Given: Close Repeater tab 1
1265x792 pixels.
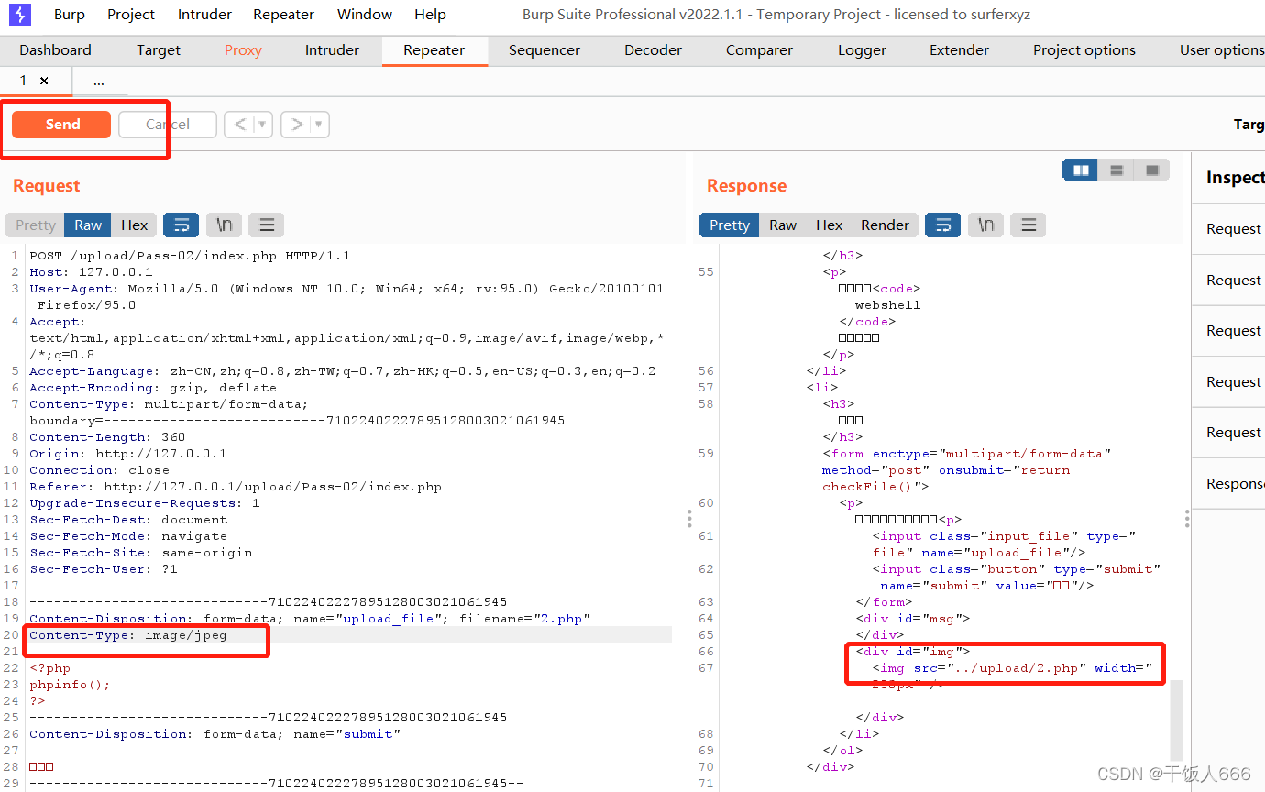Looking at the screenshot, I should pyautogui.click(x=44, y=81).
